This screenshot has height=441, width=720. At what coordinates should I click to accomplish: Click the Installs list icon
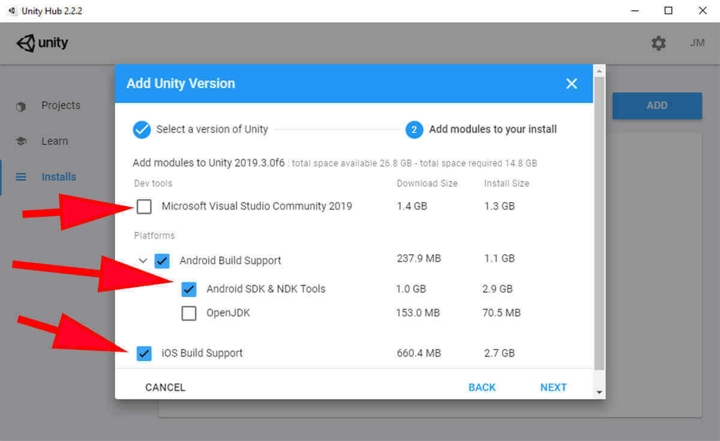click(21, 177)
